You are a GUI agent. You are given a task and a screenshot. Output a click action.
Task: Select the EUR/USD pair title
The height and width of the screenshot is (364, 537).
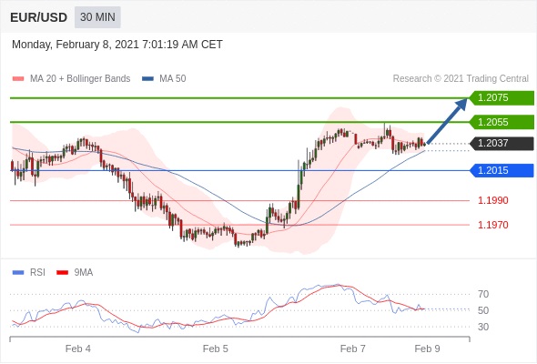(39, 17)
